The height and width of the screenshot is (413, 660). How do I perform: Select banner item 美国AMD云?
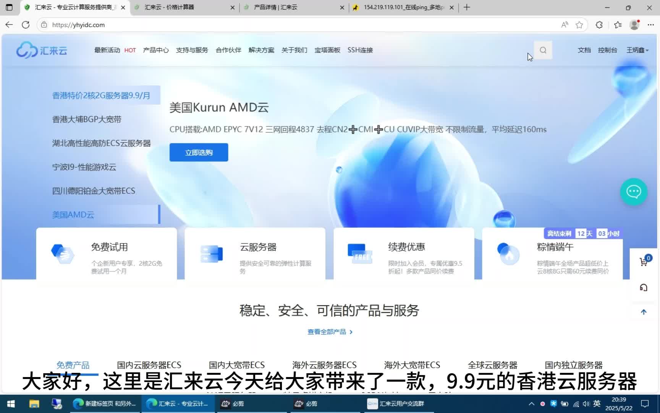pos(73,215)
